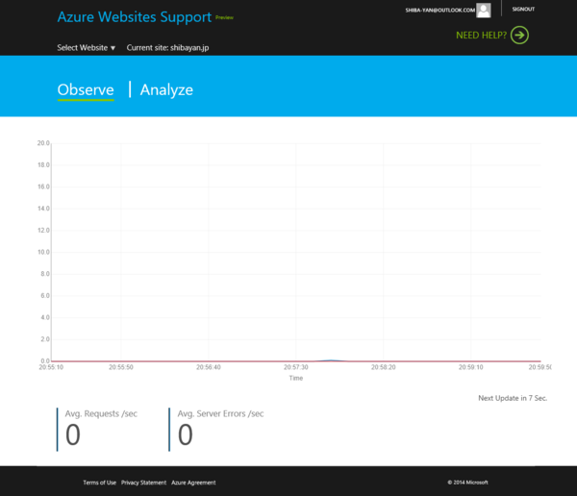Switch to the Observe tab

[86, 90]
